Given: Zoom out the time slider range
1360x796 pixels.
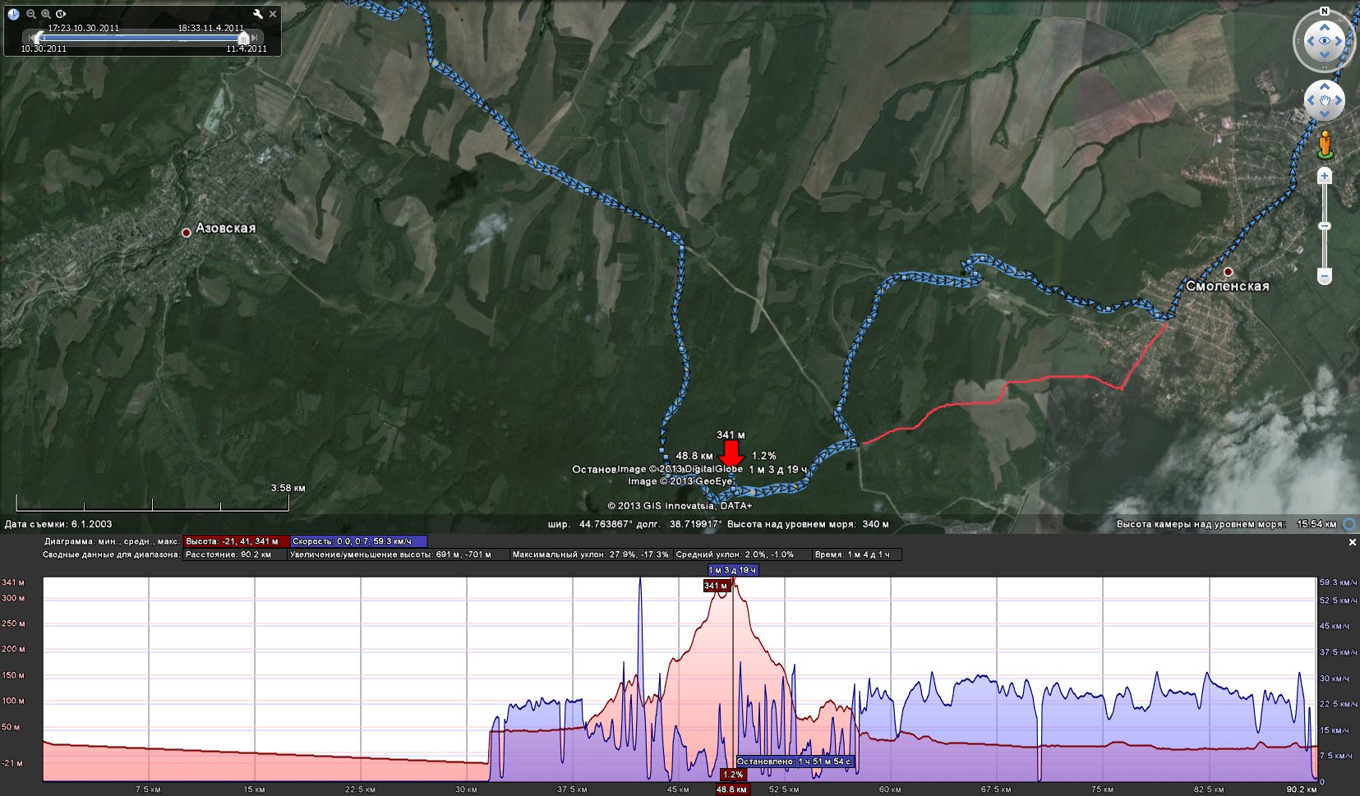Looking at the screenshot, I should tap(31, 14).
